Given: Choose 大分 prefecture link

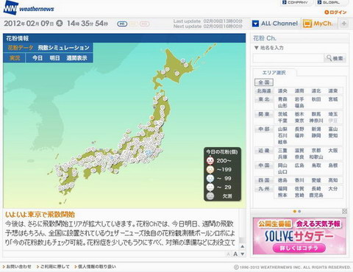Looking at the screenshot, I should pyautogui.click(x=333, y=189).
